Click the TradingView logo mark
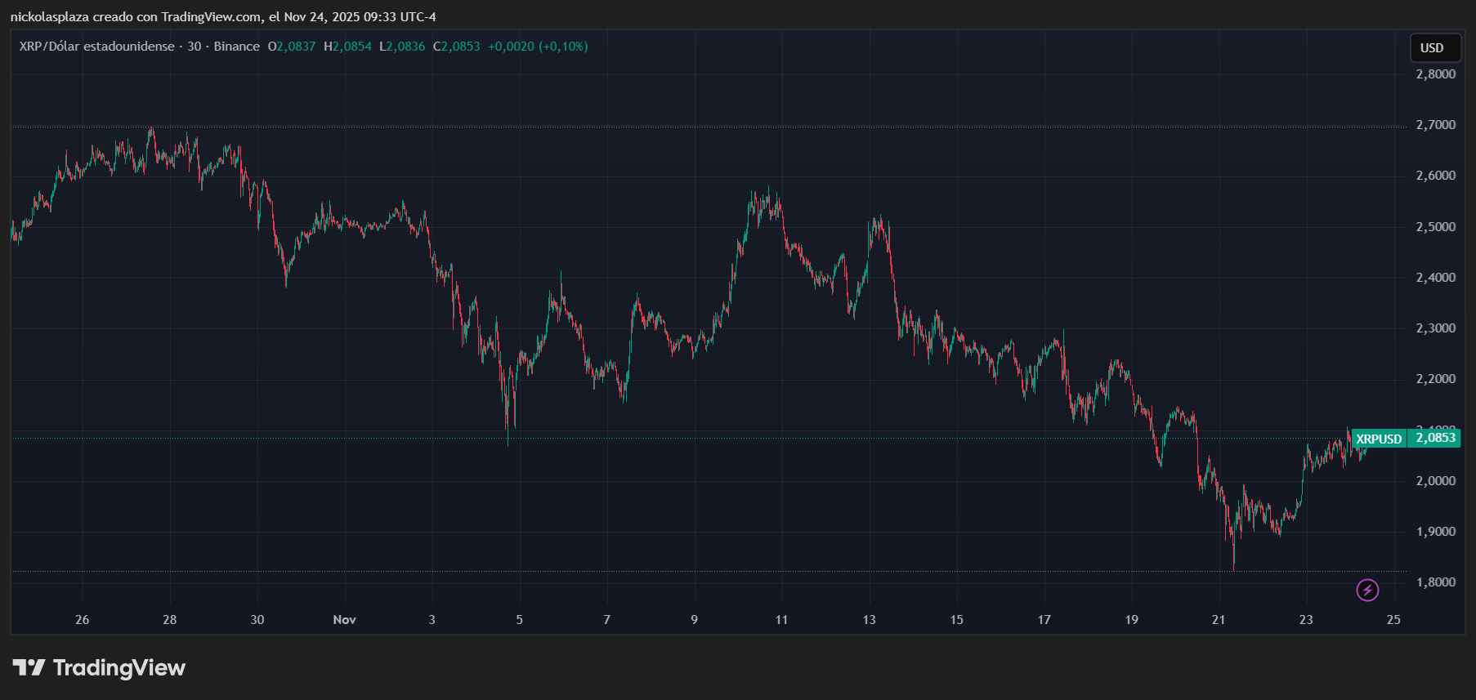The height and width of the screenshot is (700, 1476). [29, 668]
